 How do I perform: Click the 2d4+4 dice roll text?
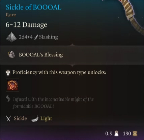(26, 37)
